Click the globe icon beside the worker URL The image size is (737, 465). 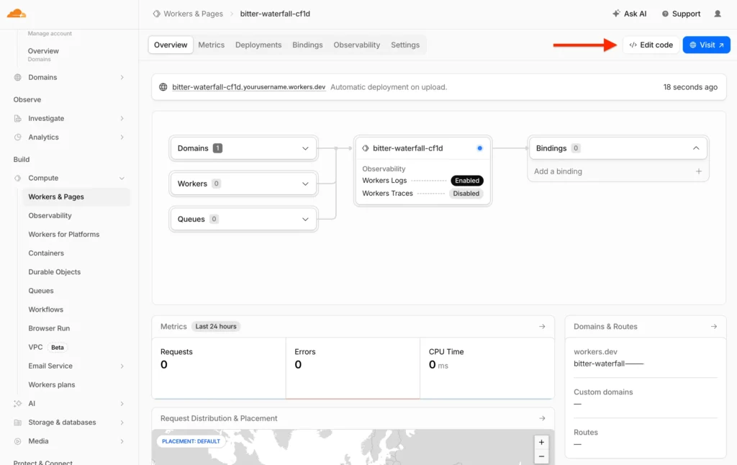coord(163,87)
